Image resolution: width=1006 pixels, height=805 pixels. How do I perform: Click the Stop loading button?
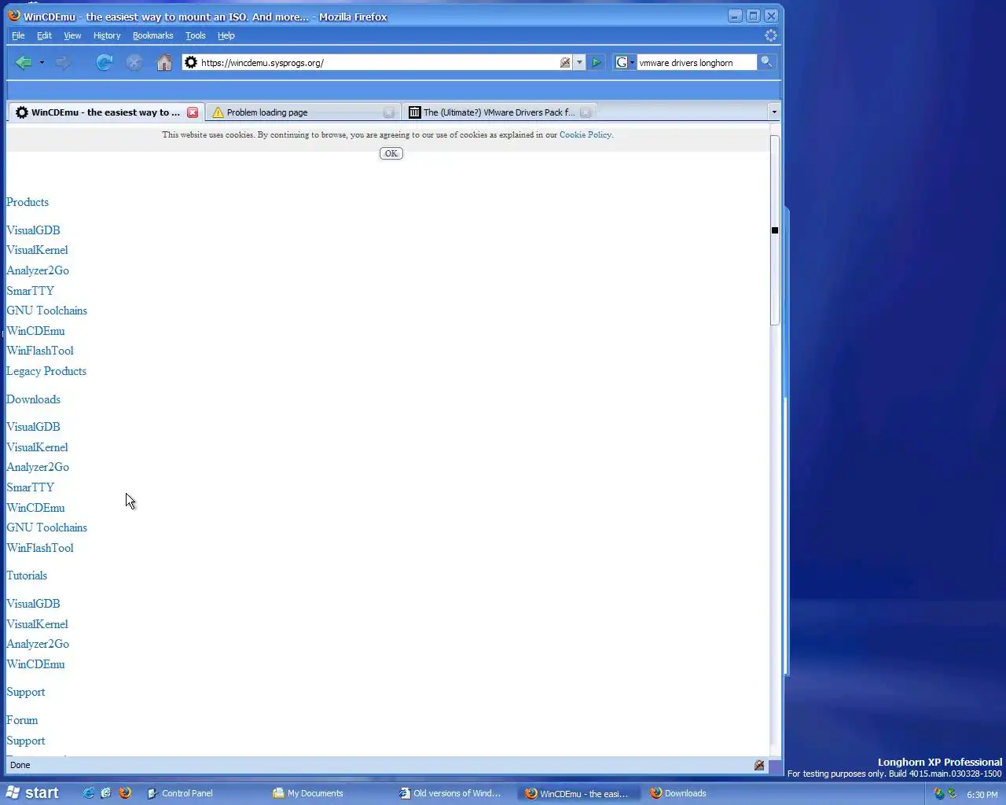point(134,63)
